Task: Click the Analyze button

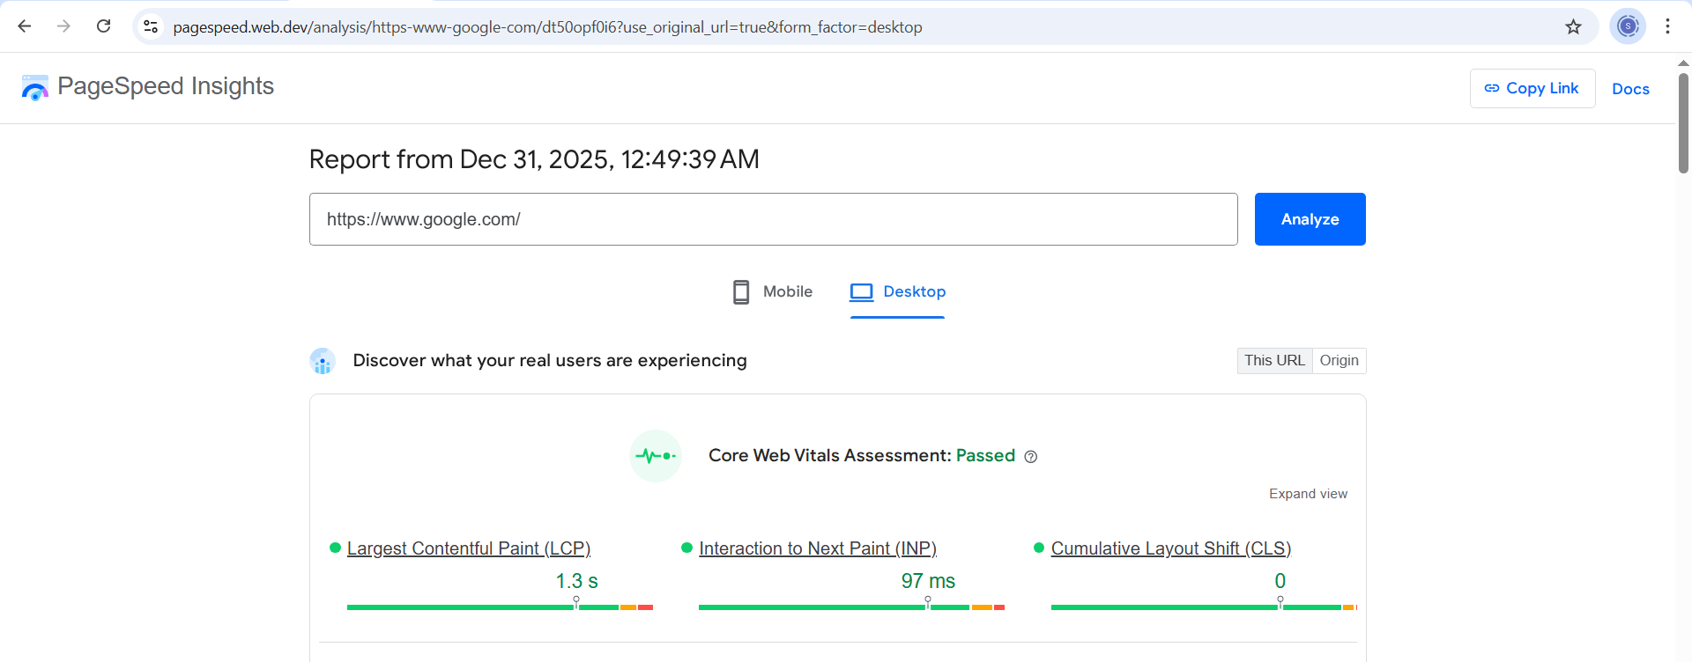Action: tap(1310, 219)
